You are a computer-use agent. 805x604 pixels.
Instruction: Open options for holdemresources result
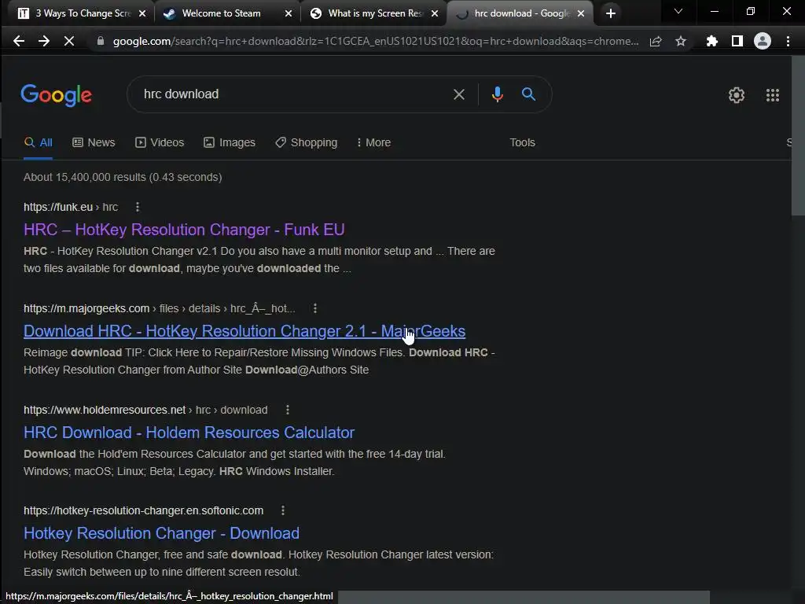[288, 410]
